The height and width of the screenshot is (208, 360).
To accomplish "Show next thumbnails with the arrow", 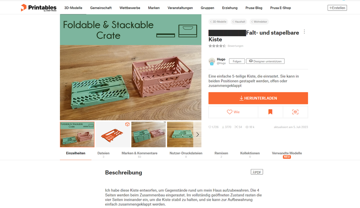I will tap(197, 135).
